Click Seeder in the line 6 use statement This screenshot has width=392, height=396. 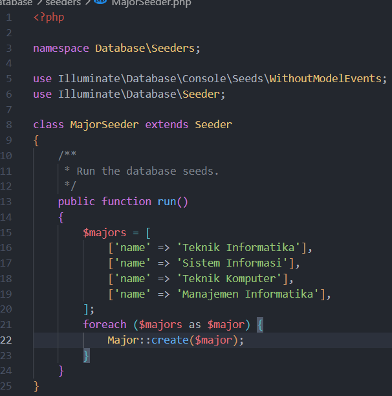[201, 94]
